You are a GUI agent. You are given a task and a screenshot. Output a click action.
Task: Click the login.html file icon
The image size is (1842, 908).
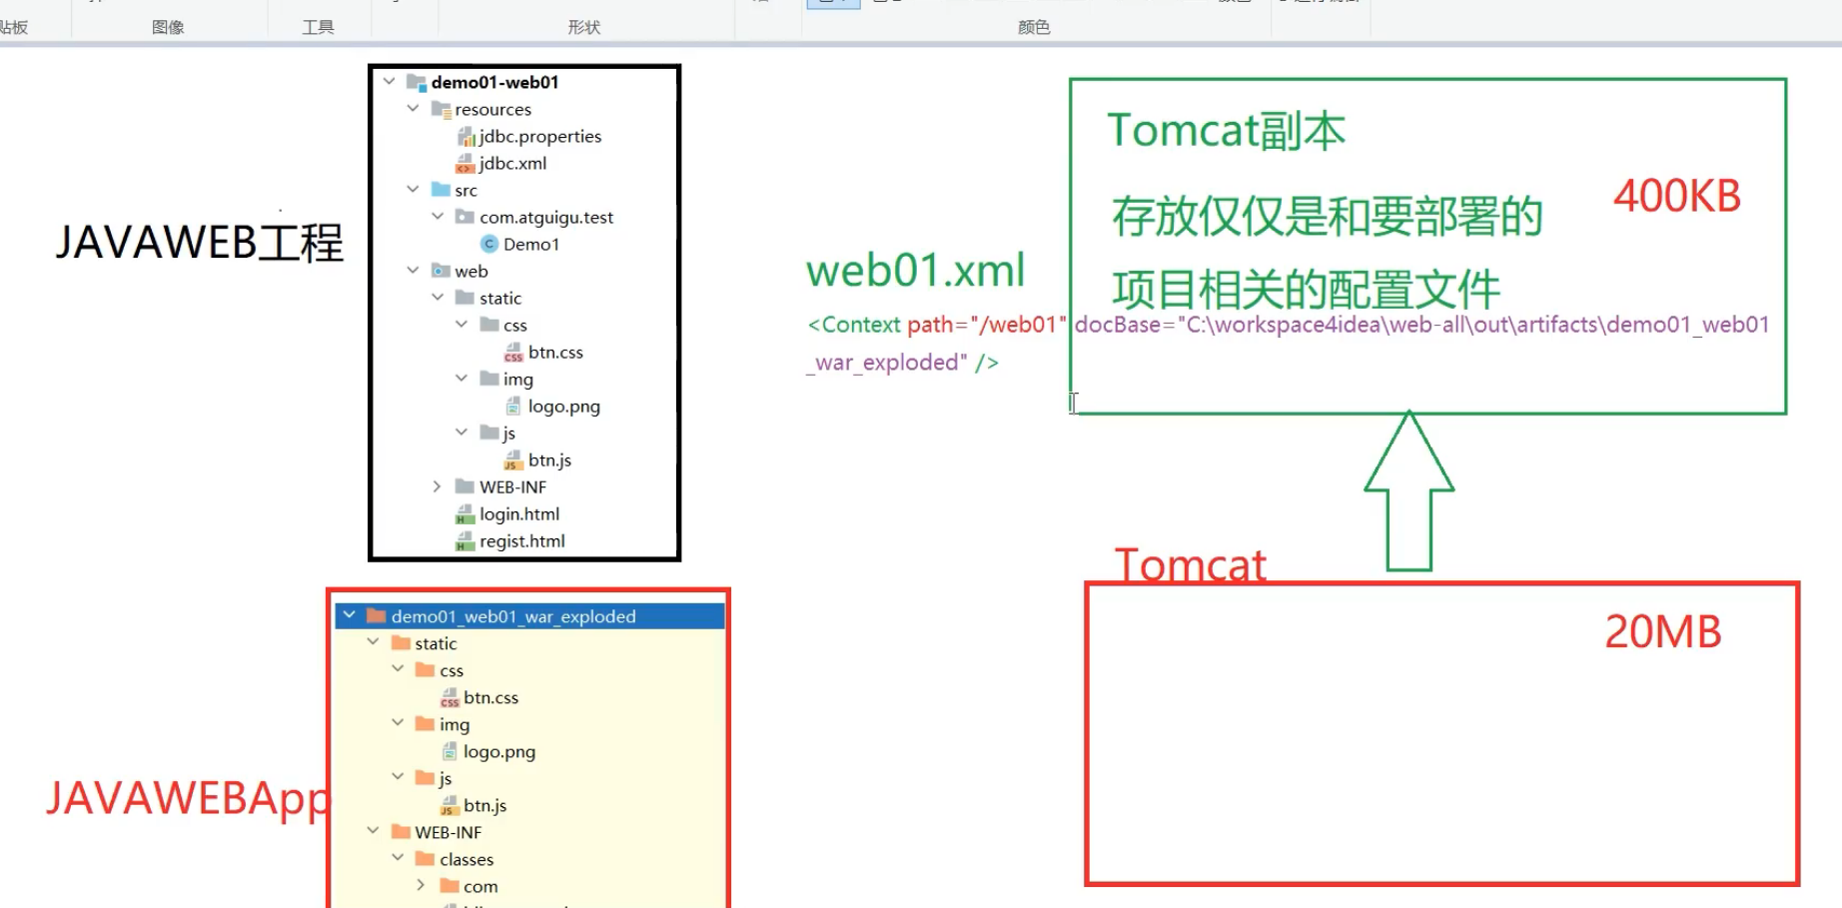pyautogui.click(x=465, y=513)
